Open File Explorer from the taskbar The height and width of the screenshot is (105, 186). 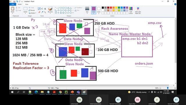[42, 92]
